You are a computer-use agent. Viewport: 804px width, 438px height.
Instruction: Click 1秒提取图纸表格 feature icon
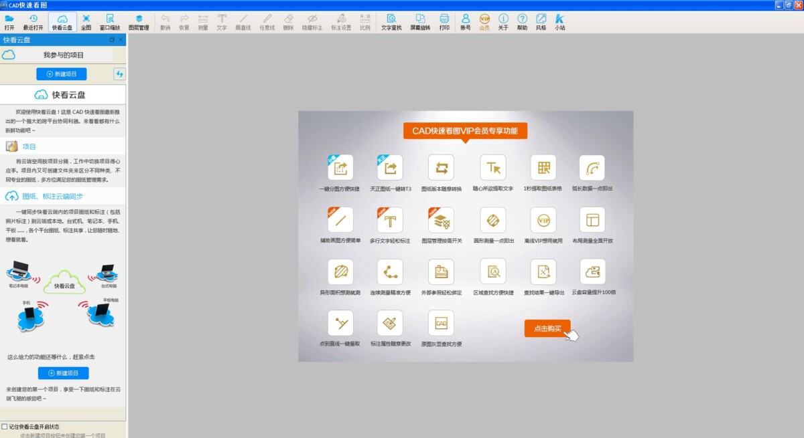click(543, 168)
